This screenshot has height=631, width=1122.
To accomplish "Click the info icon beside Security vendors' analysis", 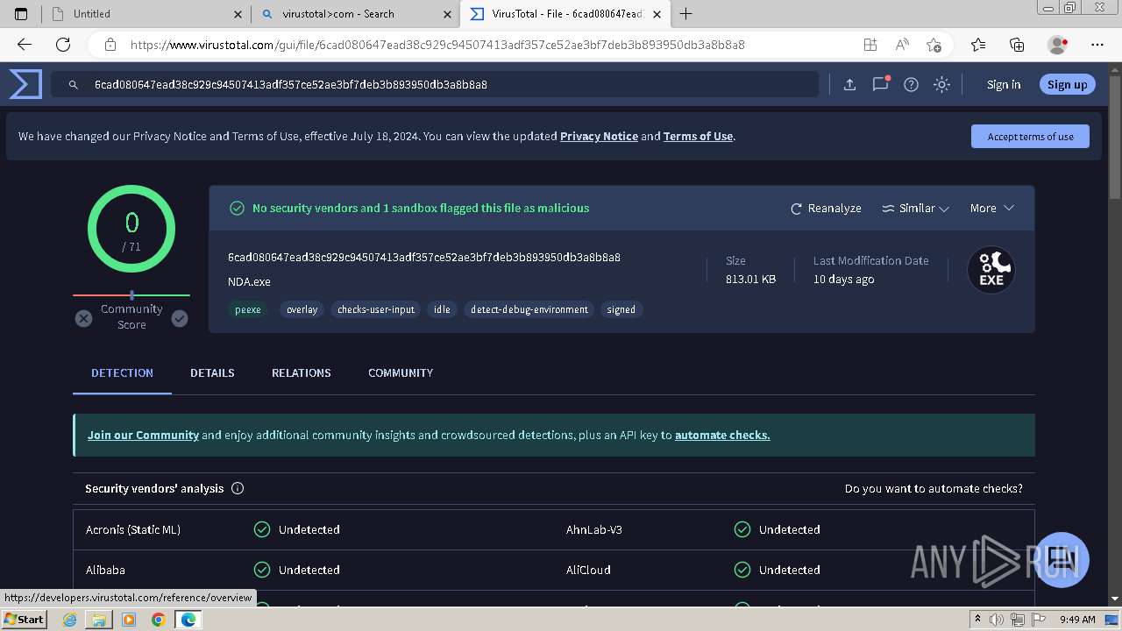I will point(238,488).
